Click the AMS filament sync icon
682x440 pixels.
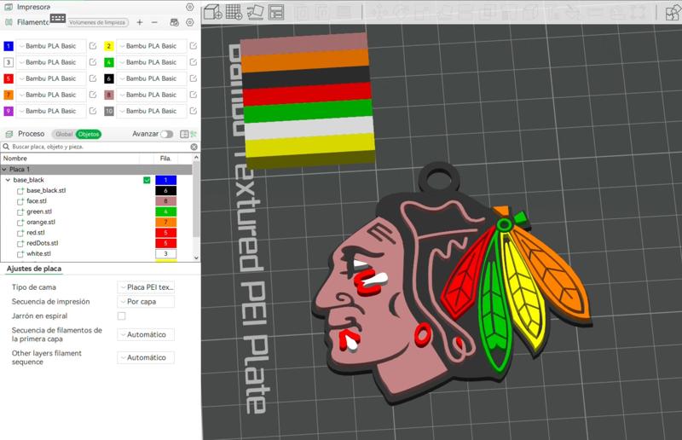(174, 22)
